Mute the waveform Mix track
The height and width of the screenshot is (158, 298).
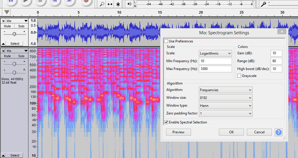point(7,26)
